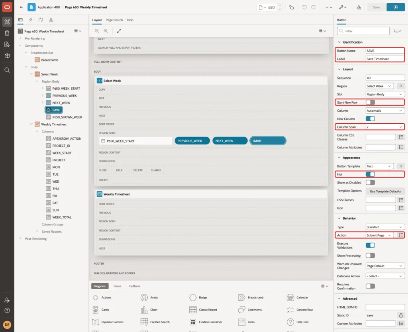
Task: Click the zoom out magnifier in Layout
Action: 97,31
